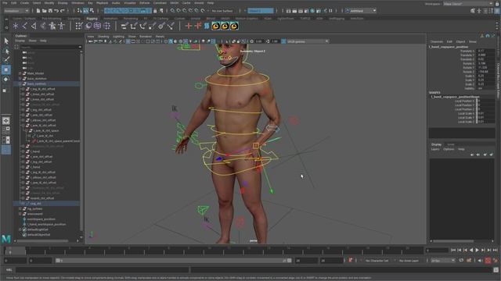Open the playback frame rate dropdown
Image resolution: width=501 pixels, height=281 pixels.
point(442,261)
